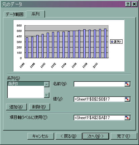Viewport: 139px width, 145px height.
Task: Go back with the 戻る button
Action: [x=69, y=136]
